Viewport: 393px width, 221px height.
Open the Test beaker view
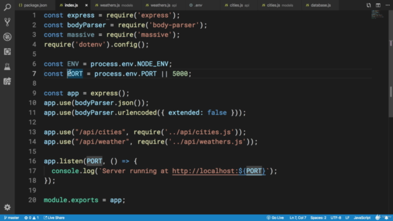point(7,66)
